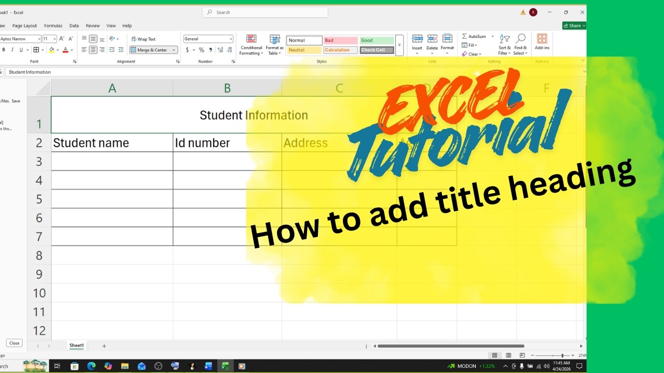This screenshot has height=373, width=664.
Task: Open Format as Table gallery
Action: click(x=274, y=45)
